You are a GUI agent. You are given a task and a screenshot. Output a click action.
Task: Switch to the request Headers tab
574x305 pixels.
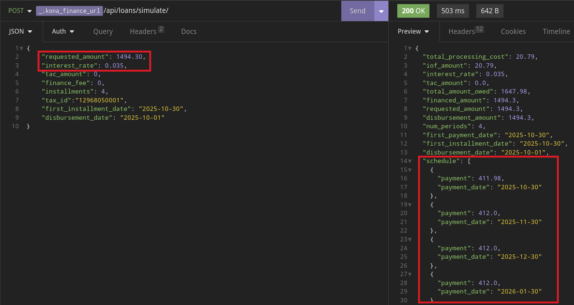coord(147,31)
